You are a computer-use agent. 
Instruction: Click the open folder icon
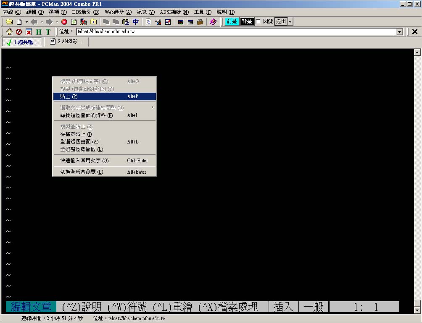coord(9,22)
